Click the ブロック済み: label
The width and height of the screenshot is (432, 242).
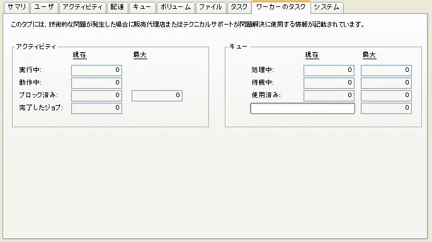click(x=38, y=95)
